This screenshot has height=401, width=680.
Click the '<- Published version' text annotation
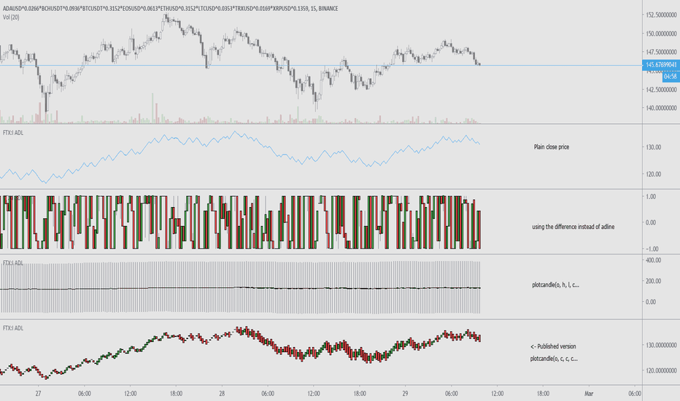553,346
